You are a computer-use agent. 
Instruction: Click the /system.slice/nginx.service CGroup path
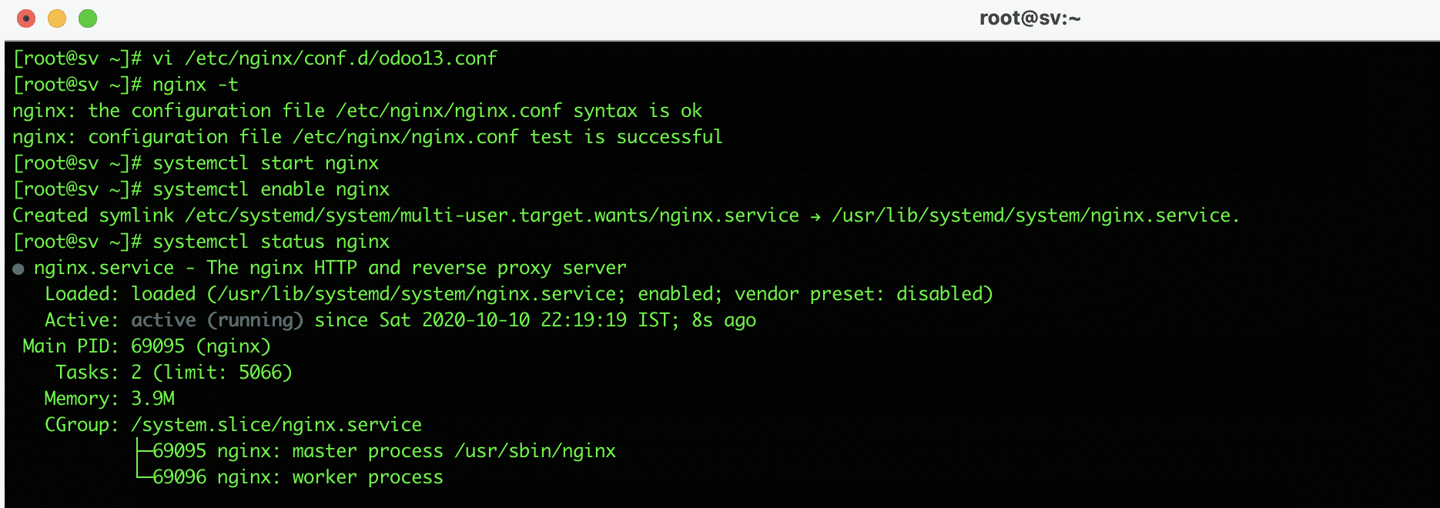pos(276,425)
